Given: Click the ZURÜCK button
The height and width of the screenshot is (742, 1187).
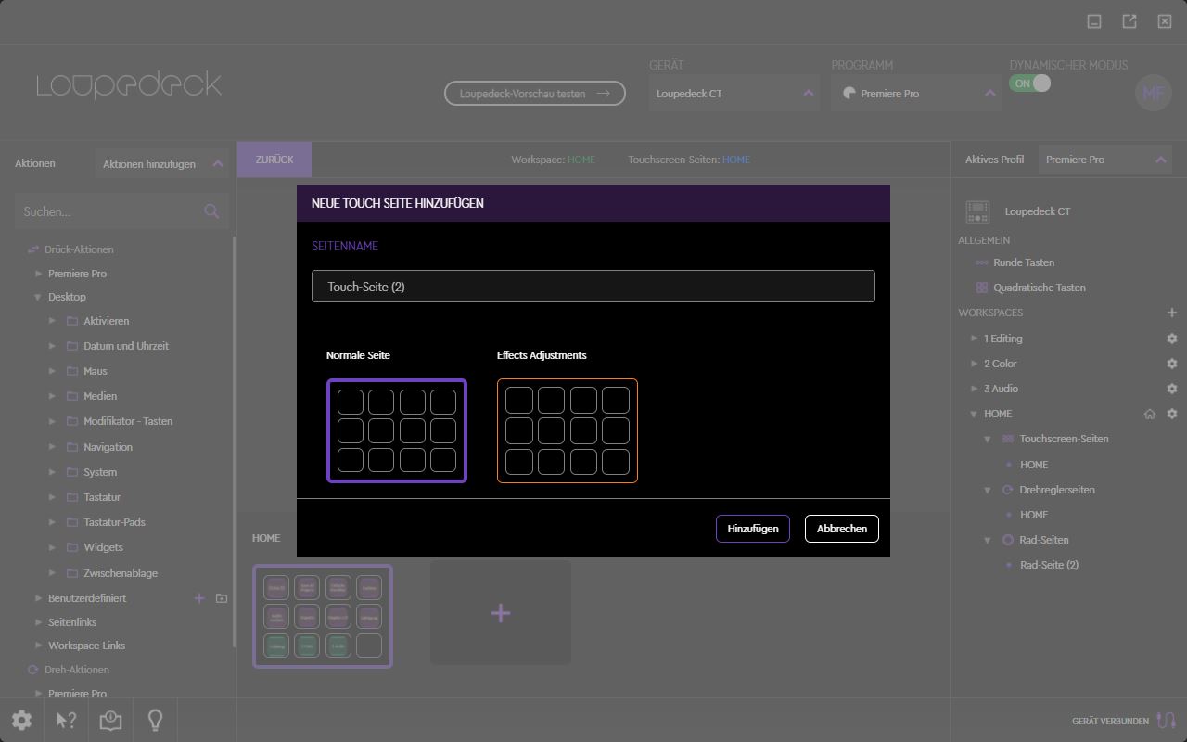Looking at the screenshot, I should click(x=274, y=160).
